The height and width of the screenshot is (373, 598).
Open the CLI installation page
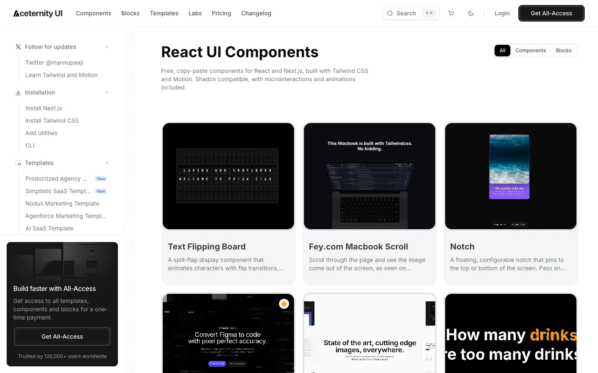pyautogui.click(x=30, y=145)
